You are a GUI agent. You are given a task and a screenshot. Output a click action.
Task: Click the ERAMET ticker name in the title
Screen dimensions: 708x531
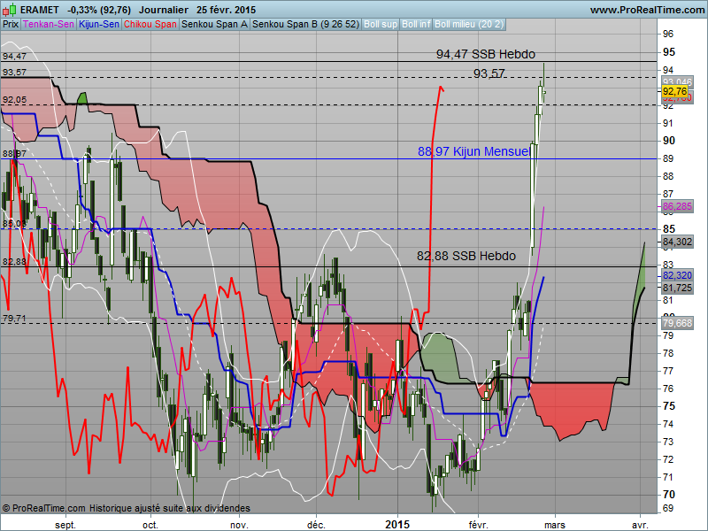pos(40,10)
